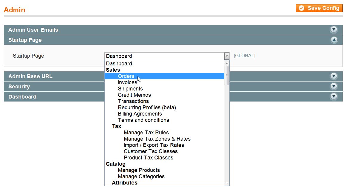
Task: Expand the Admin User Emails section arrow
Action: pos(334,30)
